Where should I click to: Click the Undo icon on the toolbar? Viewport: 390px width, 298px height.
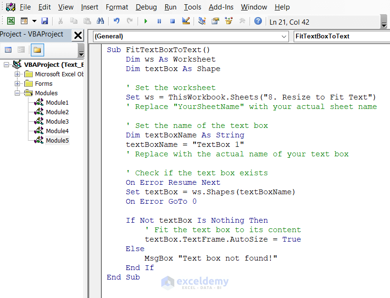(x=116, y=21)
